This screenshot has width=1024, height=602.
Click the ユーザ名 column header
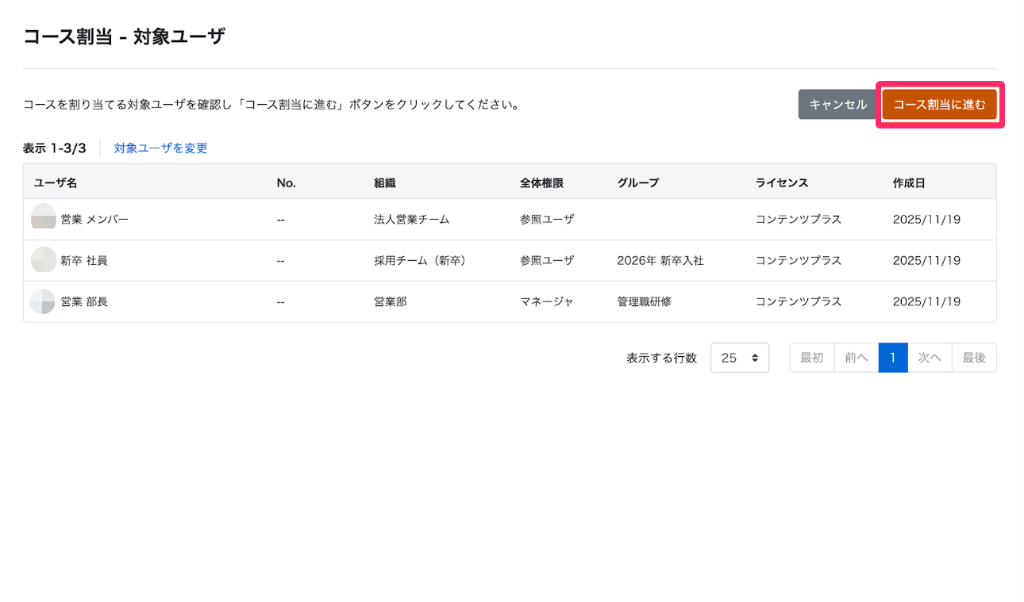point(56,183)
